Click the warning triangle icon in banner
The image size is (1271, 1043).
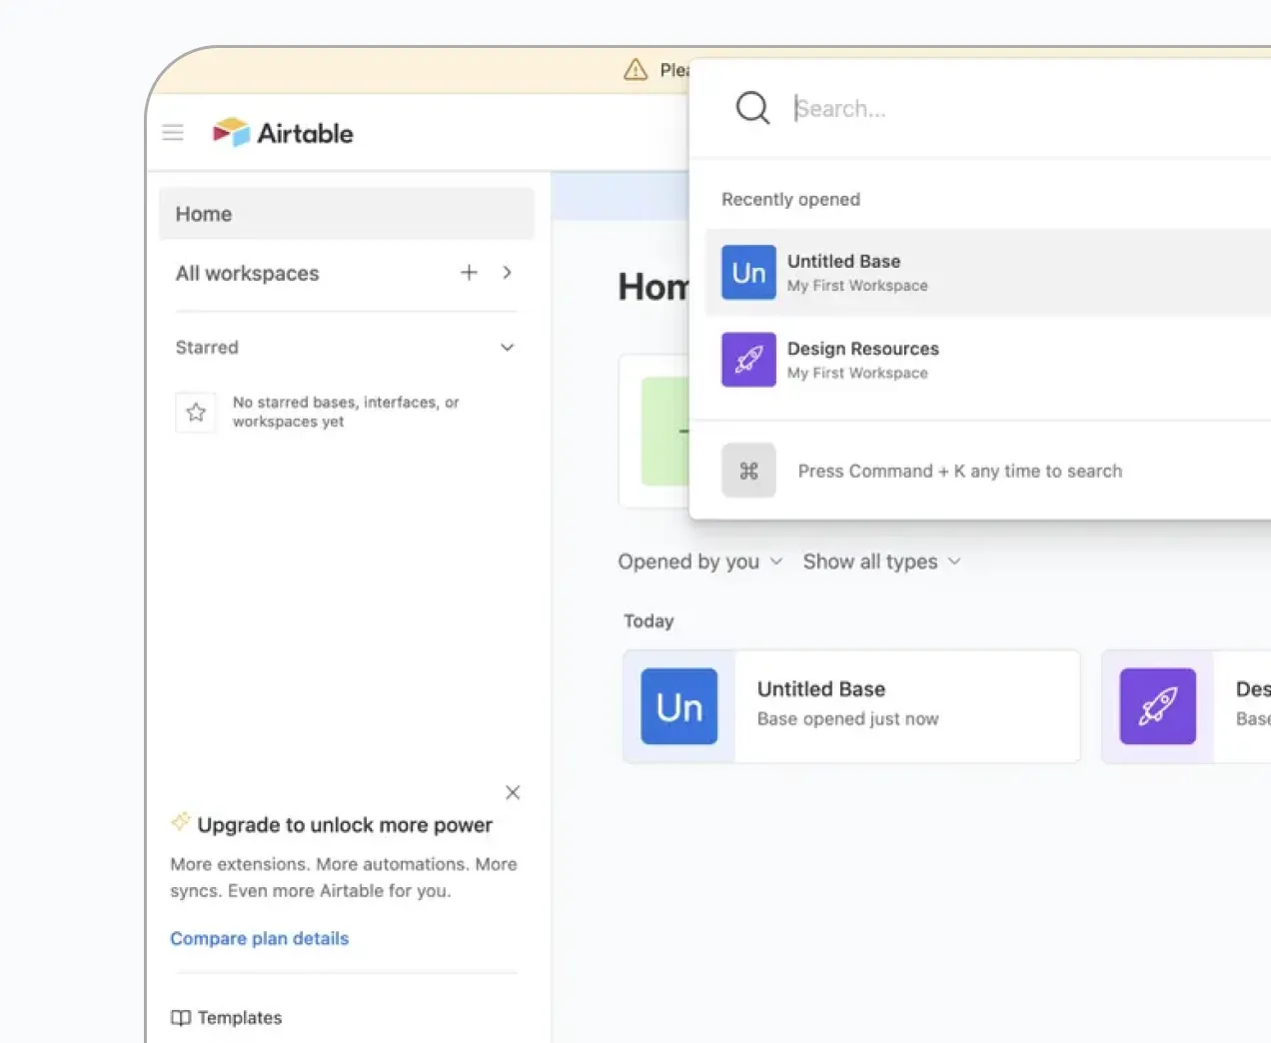click(635, 69)
